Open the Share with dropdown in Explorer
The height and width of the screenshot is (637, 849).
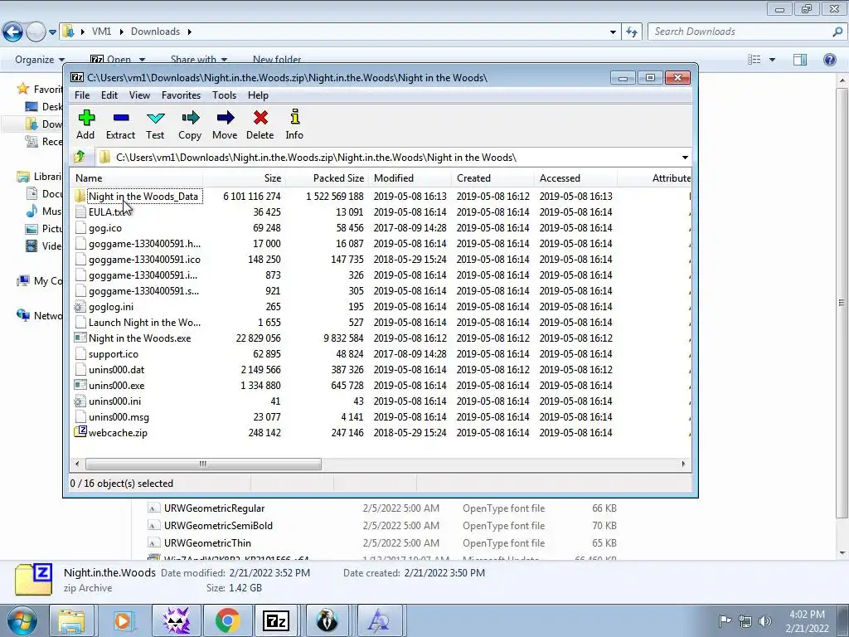click(199, 59)
